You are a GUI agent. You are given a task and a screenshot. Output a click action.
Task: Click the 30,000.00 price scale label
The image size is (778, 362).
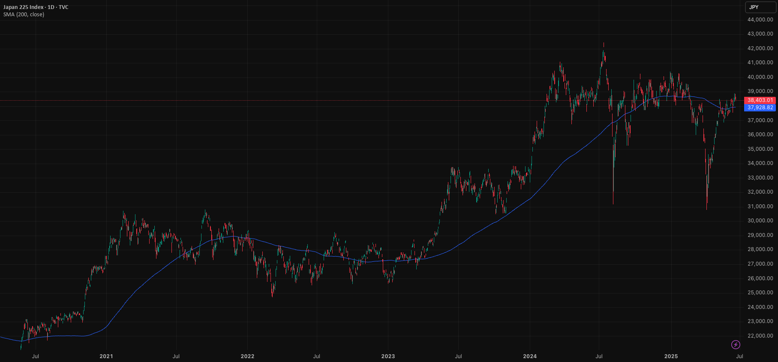pyautogui.click(x=760, y=221)
